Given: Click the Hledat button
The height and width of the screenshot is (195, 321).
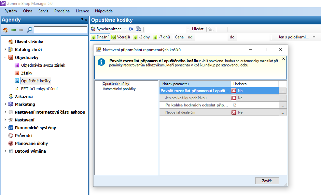Looking at the screenshot, I should point(198,29).
